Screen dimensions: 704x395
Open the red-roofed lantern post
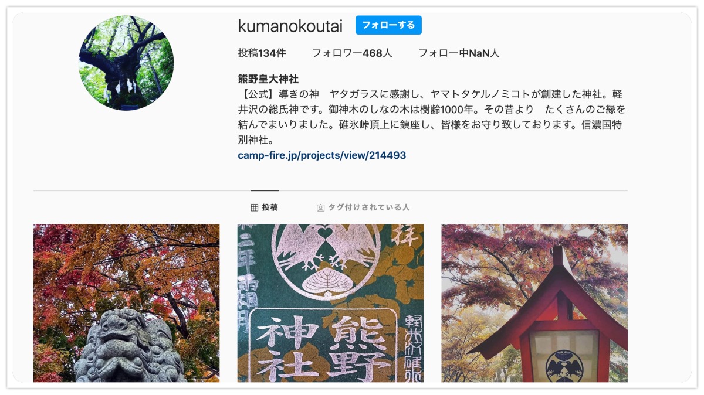(534, 303)
